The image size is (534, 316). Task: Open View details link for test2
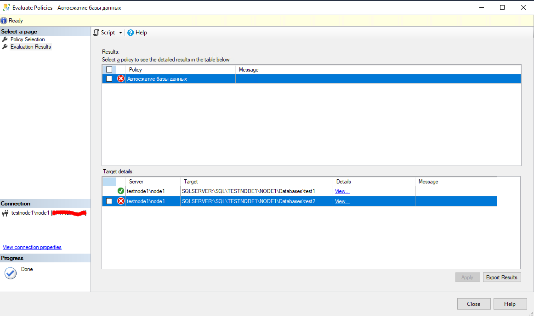pos(342,201)
